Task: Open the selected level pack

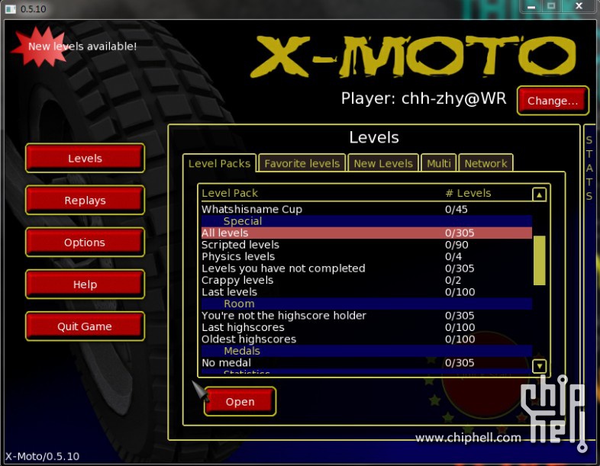Action: (x=240, y=401)
